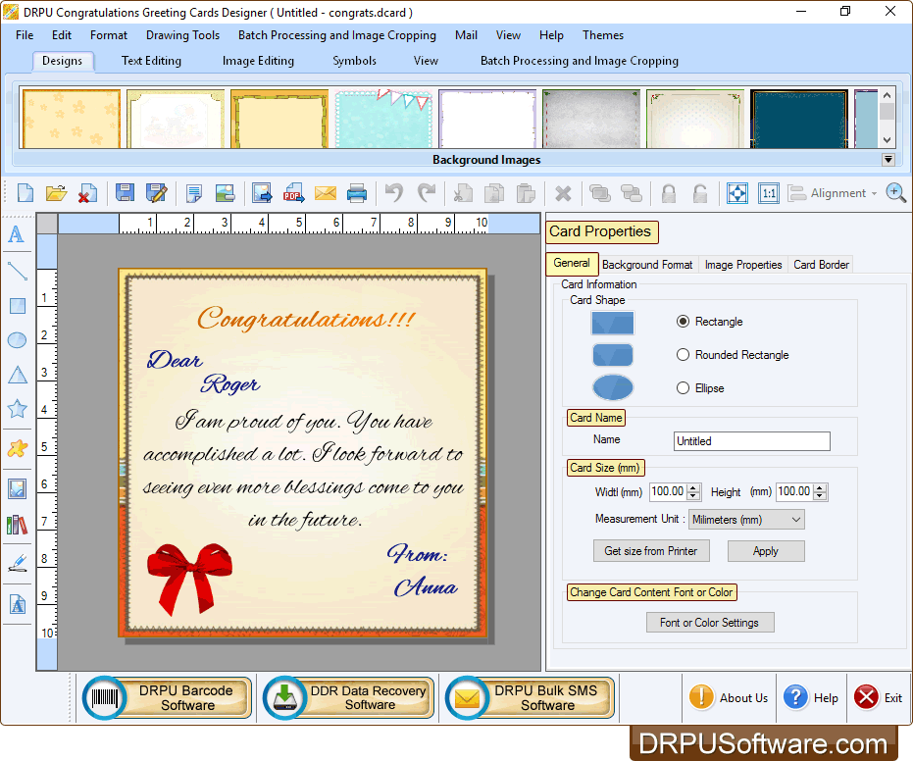
Task: Click the card Name input field
Action: [x=752, y=440]
